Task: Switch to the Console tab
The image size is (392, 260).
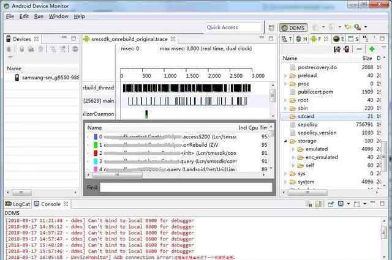Action: point(51,204)
